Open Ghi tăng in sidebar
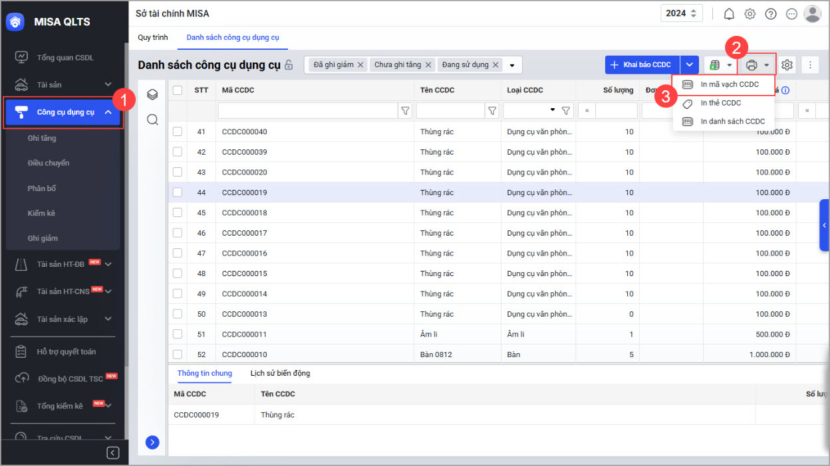 (x=42, y=138)
